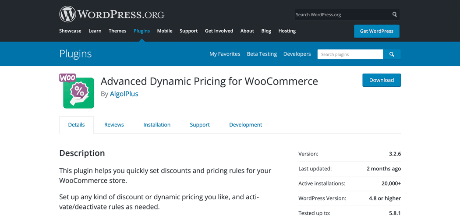Open the Showcase menu item

click(70, 31)
